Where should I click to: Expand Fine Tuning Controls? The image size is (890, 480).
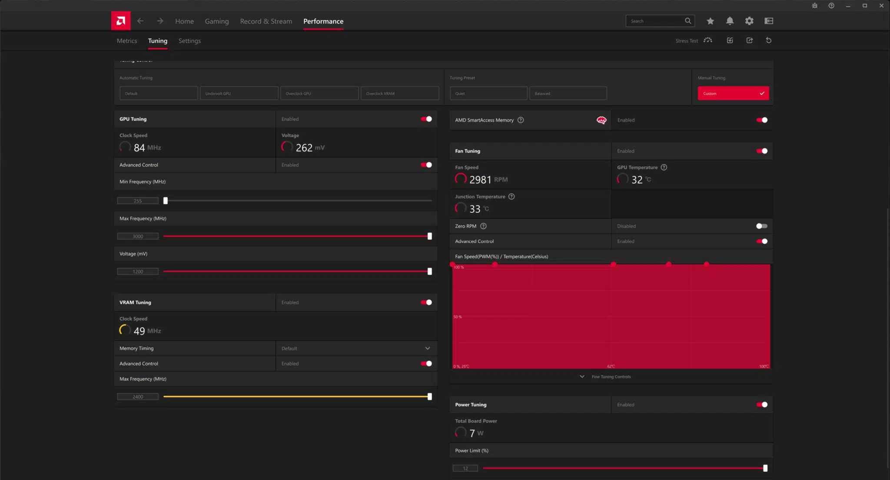606,377
